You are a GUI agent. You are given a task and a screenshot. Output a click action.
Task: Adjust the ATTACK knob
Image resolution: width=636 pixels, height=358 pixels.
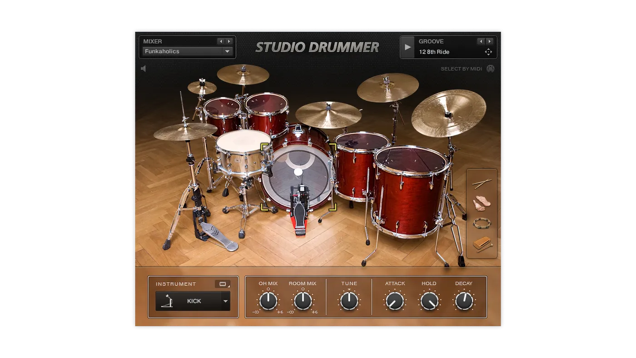pos(395,301)
